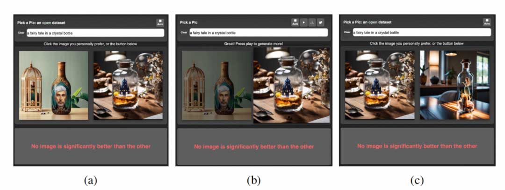The height and width of the screenshot is (190, 505).
Task: Click the Clear button in panel (a)
Action: click(x=21, y=33)
